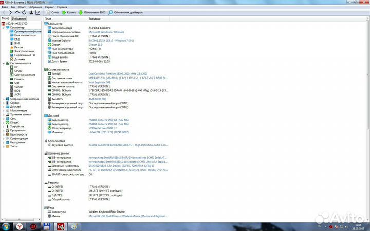Expand the Тесты tree node
370x231 pixels.
4,146
